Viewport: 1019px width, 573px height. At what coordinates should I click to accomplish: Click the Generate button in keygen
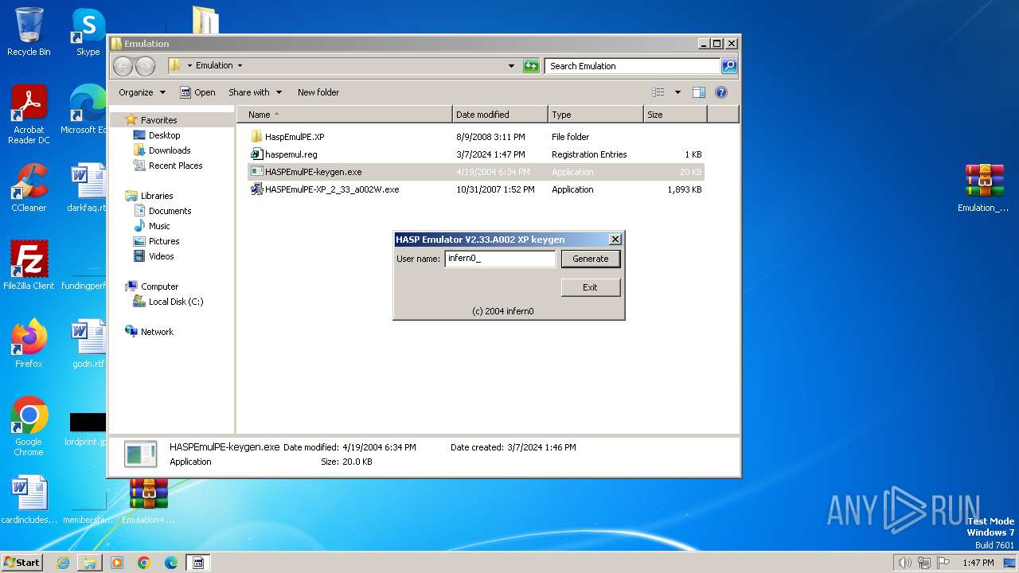[591, 259]
